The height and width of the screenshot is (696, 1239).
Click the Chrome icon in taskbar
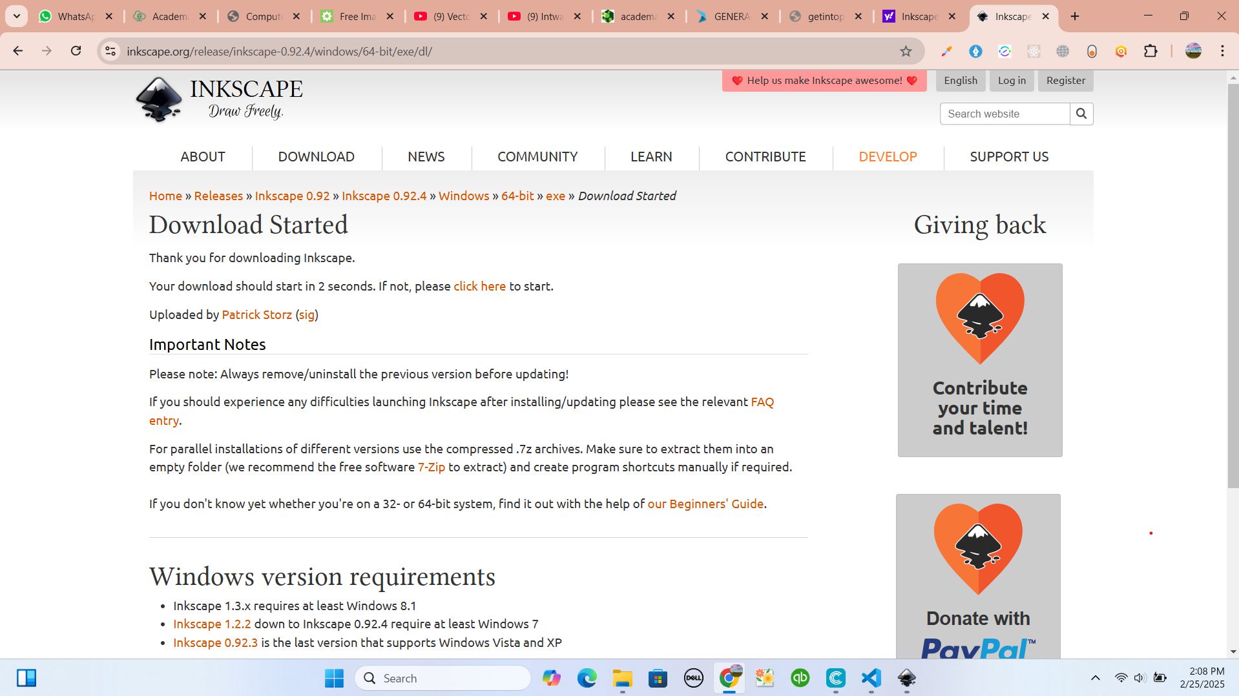(x=729, y=678)
